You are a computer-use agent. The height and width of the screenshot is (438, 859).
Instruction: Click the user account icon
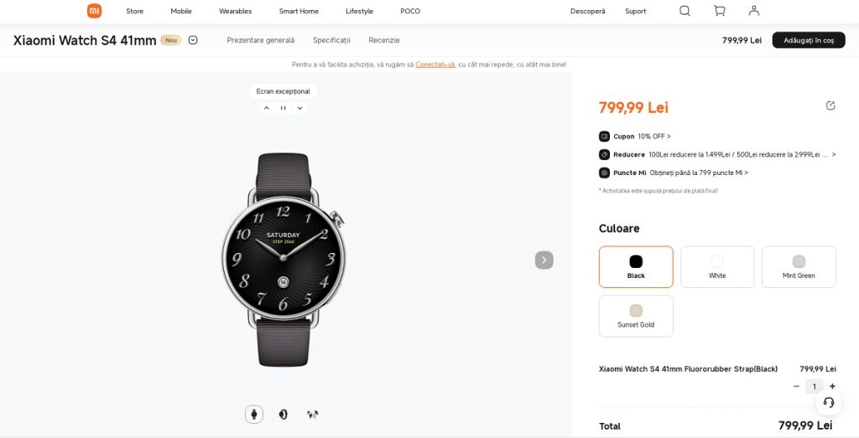754,11
